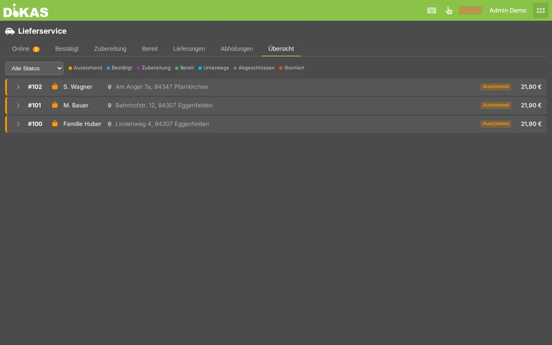
Task: Click order number #100
Action: (35, 124)
